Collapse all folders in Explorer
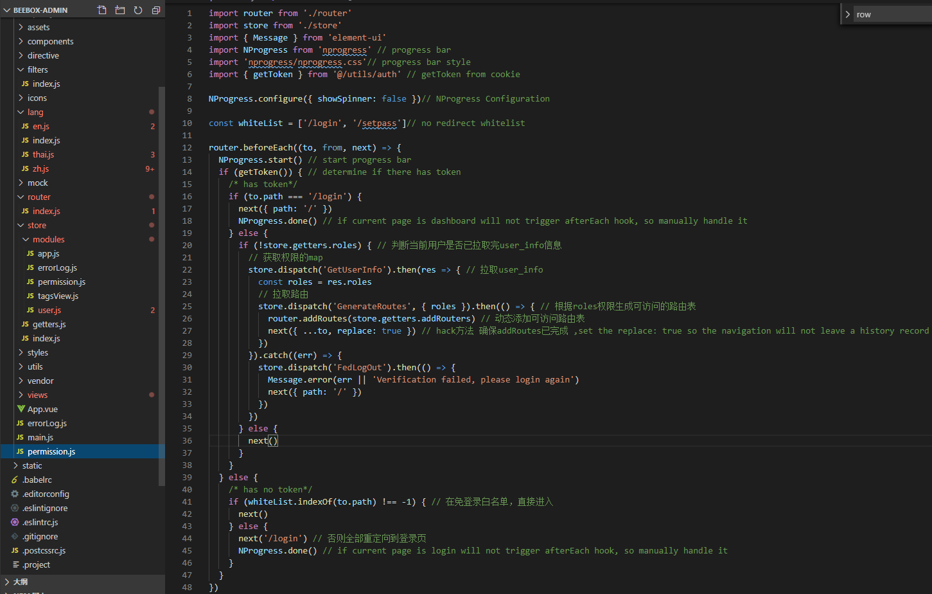 (156, 10)
